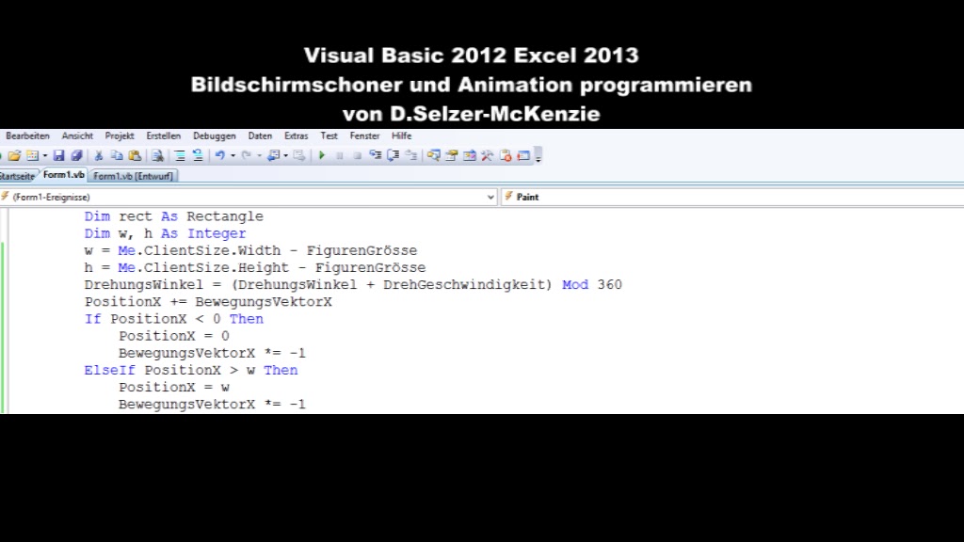Undo the last action
Viewport: 964px width, 542px height.
[x=219, y=156]
